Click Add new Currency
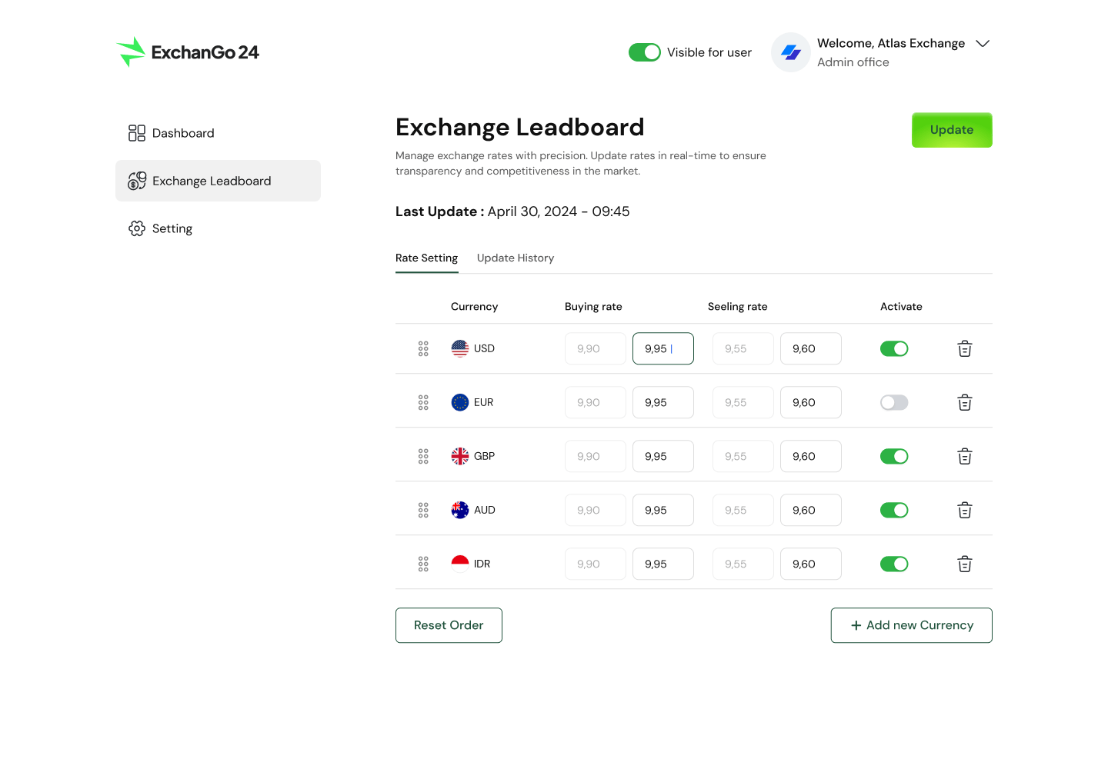This screenshot has width=1108, height=769. click(911, 625)
